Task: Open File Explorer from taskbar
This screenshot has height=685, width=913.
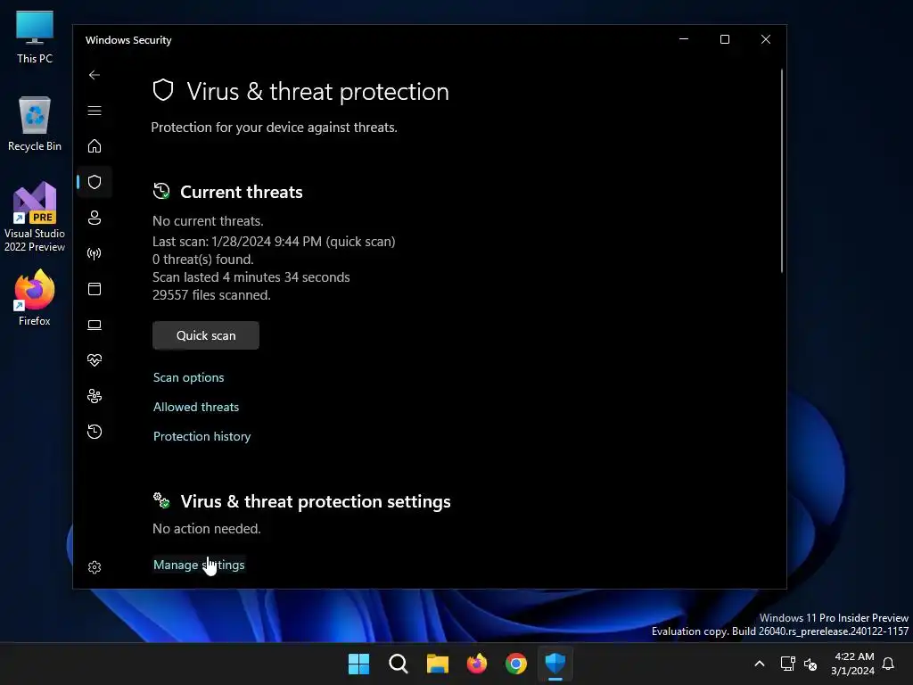Action: (437, 664)
